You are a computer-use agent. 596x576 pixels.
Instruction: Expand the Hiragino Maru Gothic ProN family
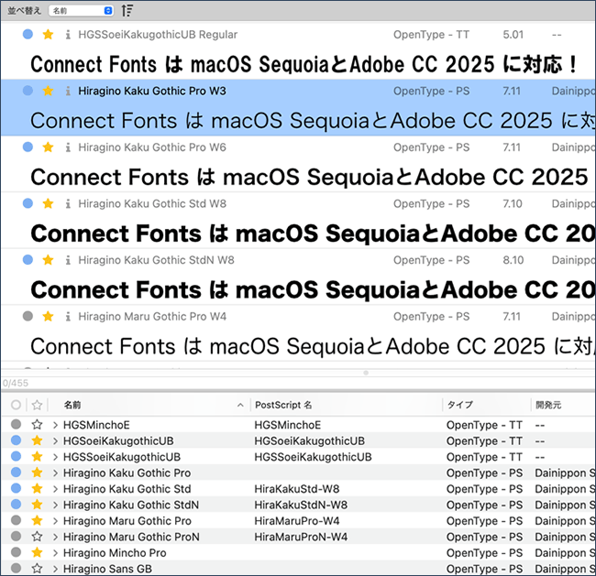(x=55, y=537)
